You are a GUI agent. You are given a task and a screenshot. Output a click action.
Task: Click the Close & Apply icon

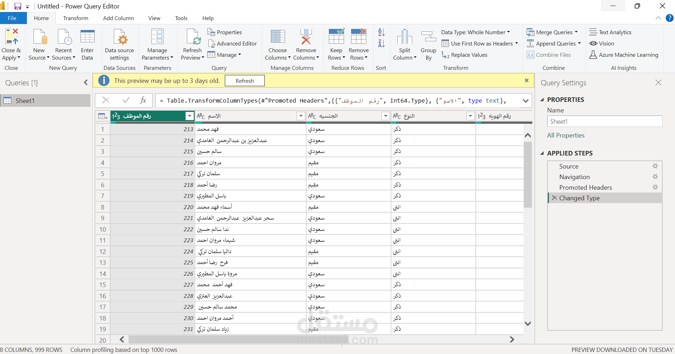[12, 37]
